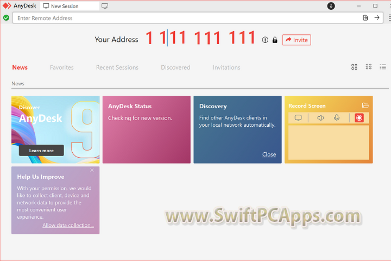Toggle microphone recording
This screenshot has width=391, height=261.
click(337, 117)
